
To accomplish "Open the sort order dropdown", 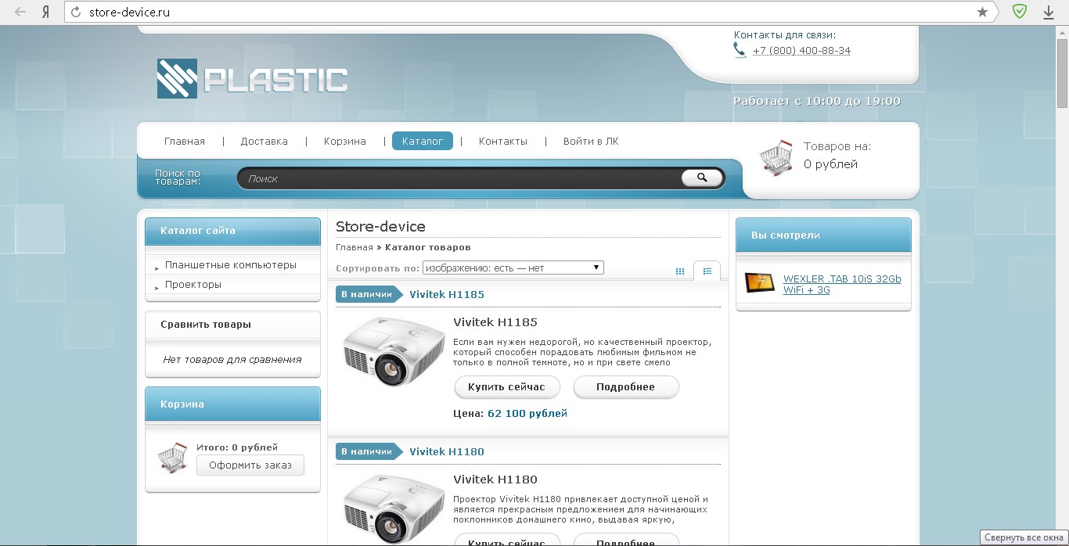I will coord(513,268).
